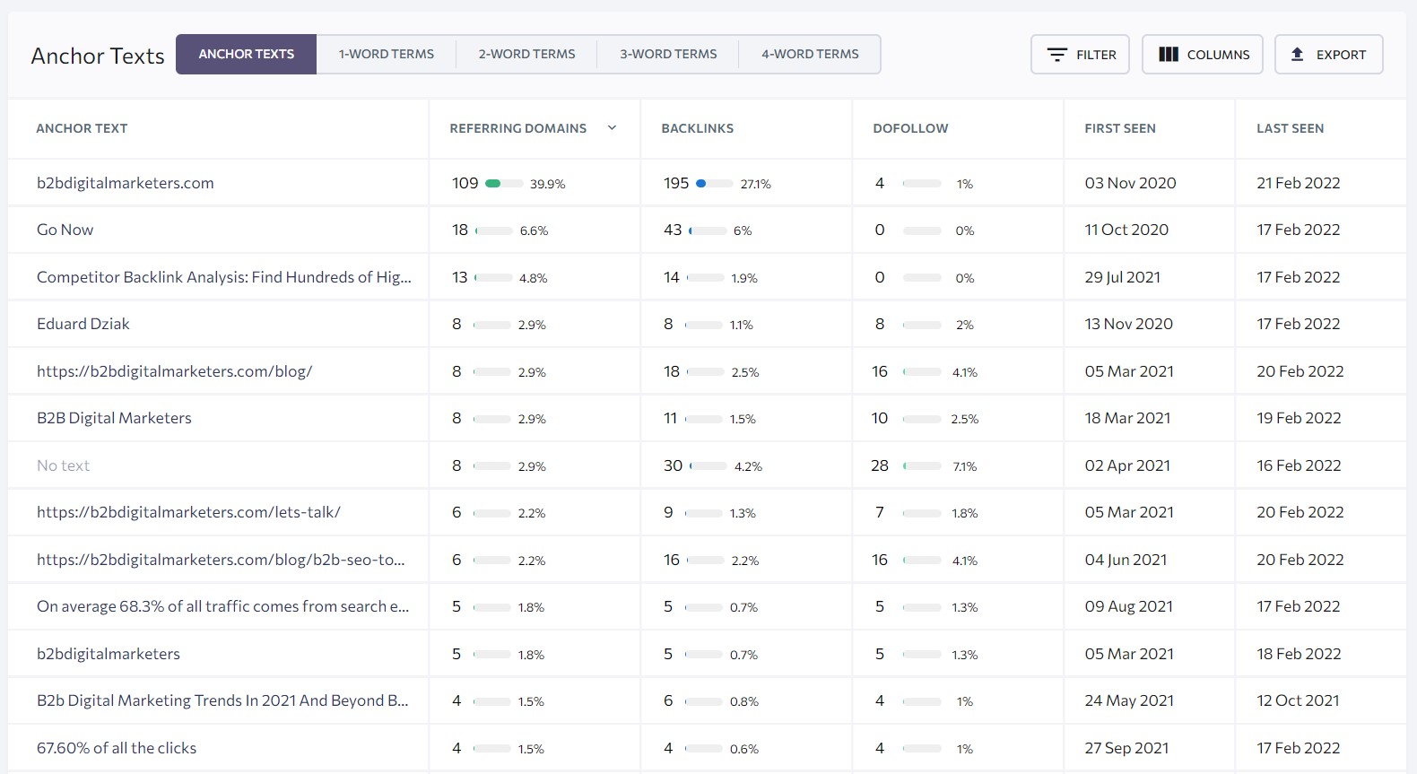Click dofollow value 10 in B2B Digital Marketers row
This screenshot has height=774, width=1417.
880,418
